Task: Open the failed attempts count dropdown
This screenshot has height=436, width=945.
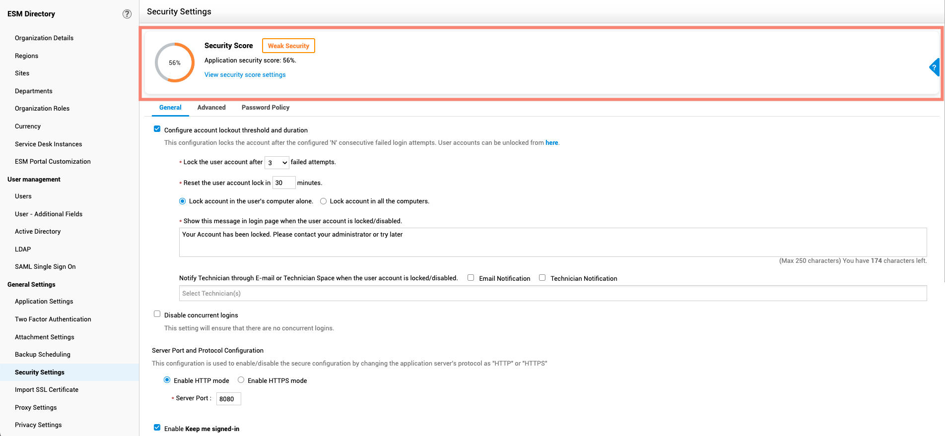Action: (x=277, y=163)
